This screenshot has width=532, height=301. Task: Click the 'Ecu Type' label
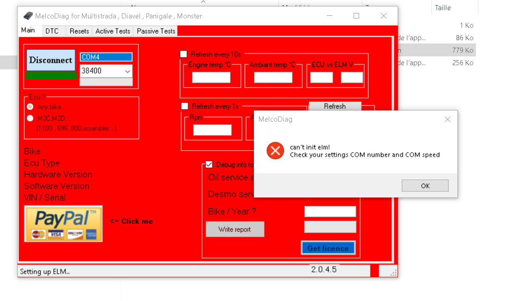click(x=42, y=163)
